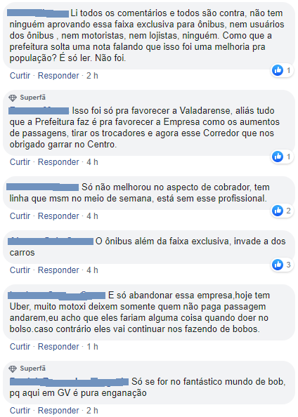Reply to the 'mundo de bob' comment
The width and height of the screenshot is (298, 417).
point(58,411)
